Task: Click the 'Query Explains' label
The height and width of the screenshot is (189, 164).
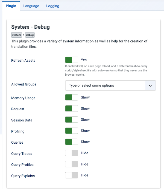Action: 23,176
